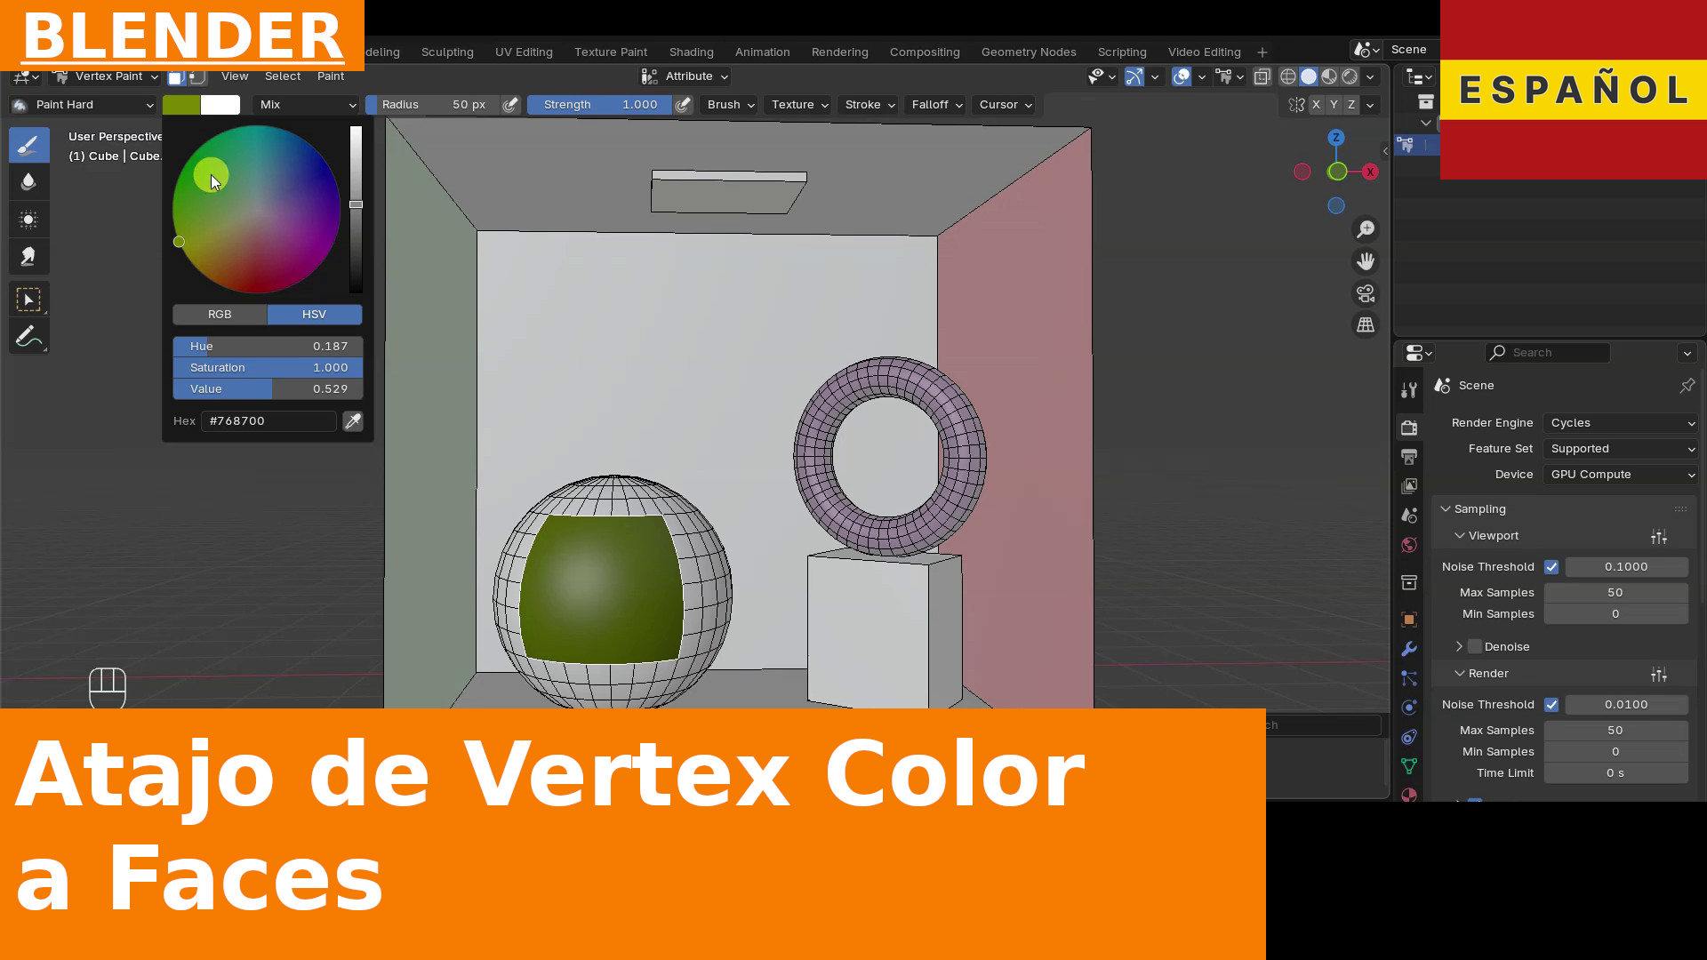Switch color picker to RGB mode
Image resolution: width=1707 pixels, height=960 pixels.
(x=220, y=315)
